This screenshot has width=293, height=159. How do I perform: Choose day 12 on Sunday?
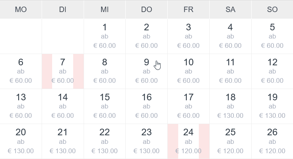[272, 71]
